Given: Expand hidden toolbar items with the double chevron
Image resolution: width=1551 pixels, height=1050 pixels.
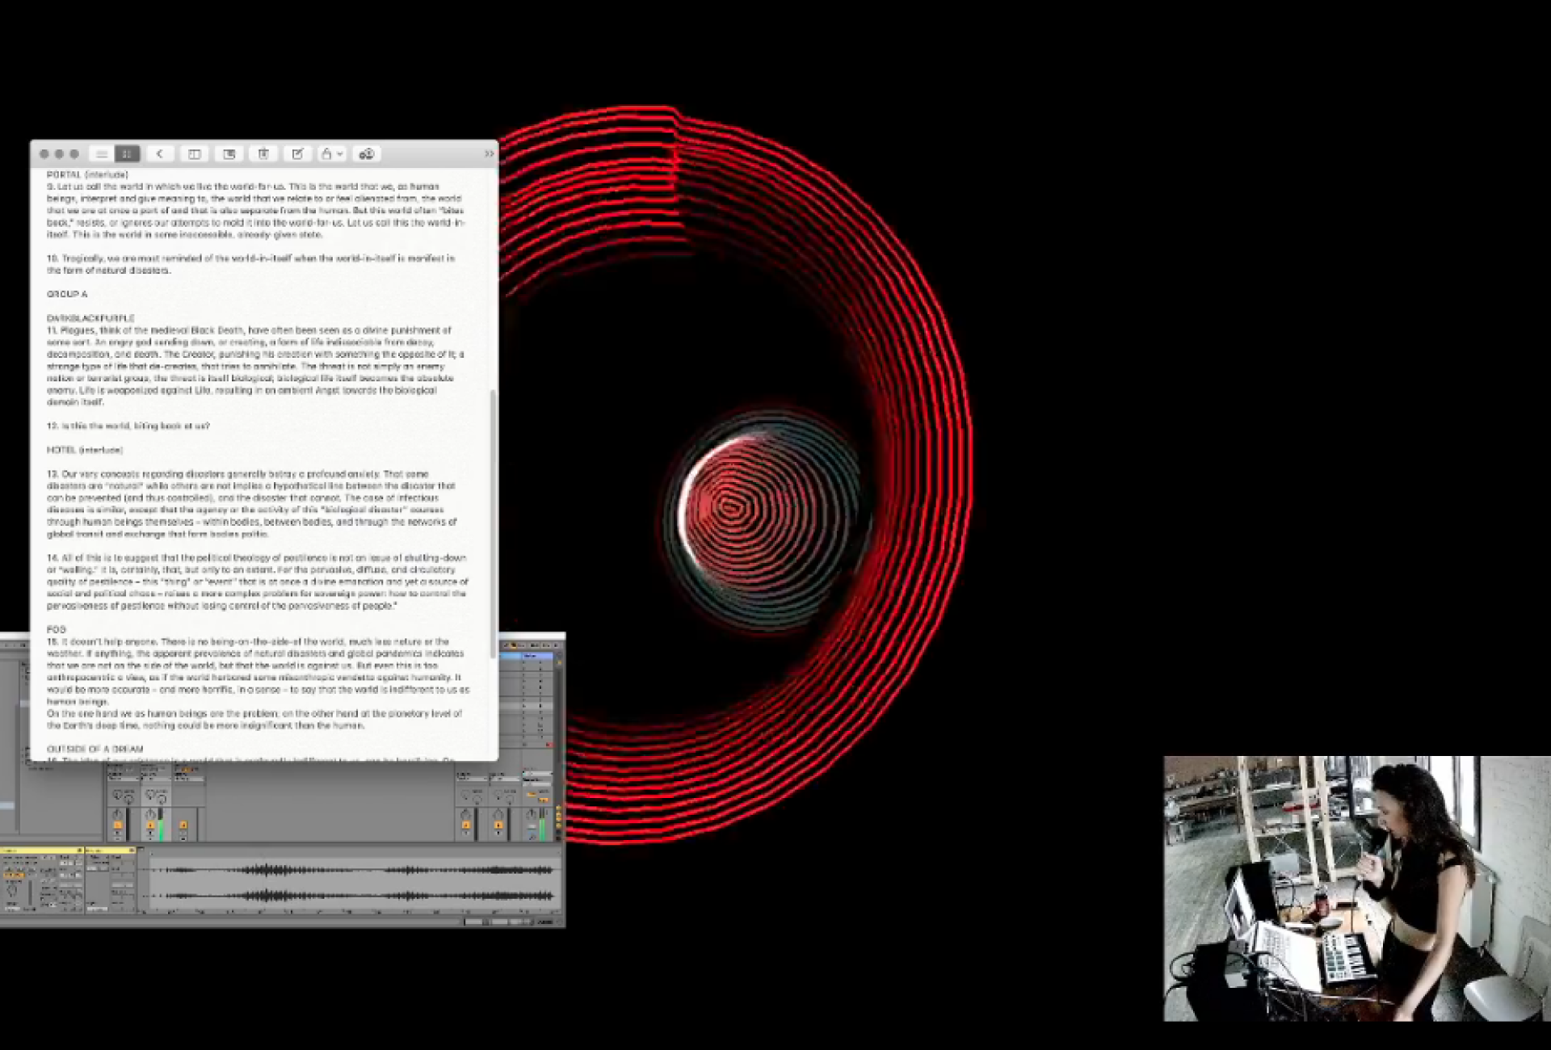Looking at the screenshot, I should pos(490,153).
